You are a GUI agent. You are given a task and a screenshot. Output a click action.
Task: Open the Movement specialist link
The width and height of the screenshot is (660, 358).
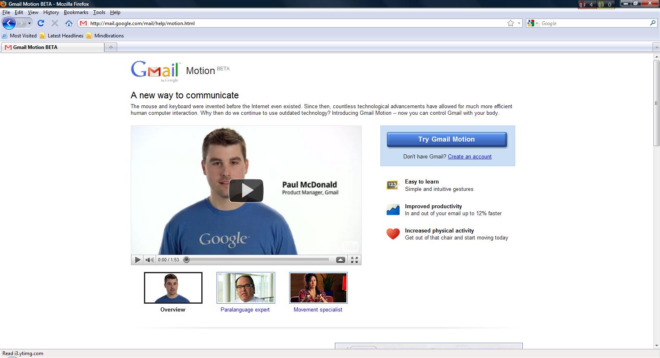coord(318,310)
